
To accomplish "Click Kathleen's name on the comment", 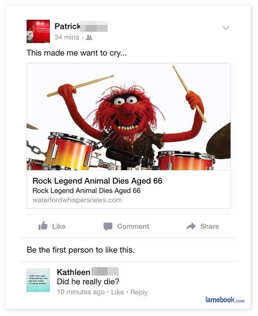I will point(74,272).
